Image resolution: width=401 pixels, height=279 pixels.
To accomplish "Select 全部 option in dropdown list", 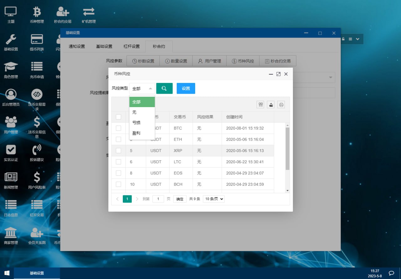I will pos(142,102).
